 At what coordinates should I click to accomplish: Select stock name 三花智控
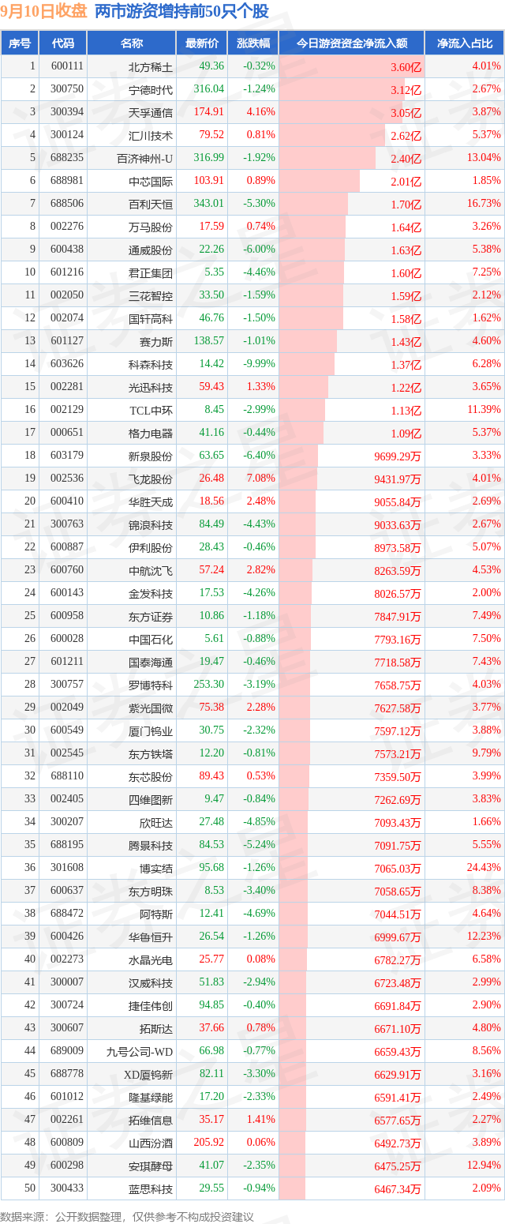click(x=151, y=295)
